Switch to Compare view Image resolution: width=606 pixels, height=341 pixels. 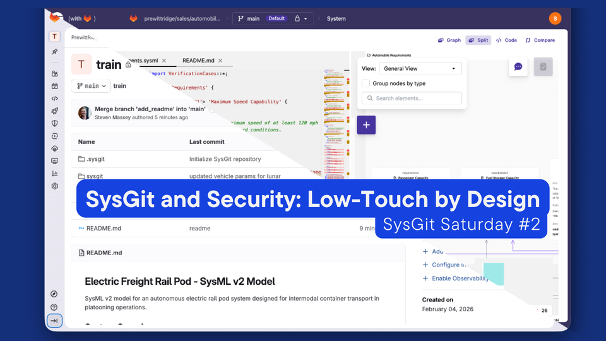(x=540, y=40)
